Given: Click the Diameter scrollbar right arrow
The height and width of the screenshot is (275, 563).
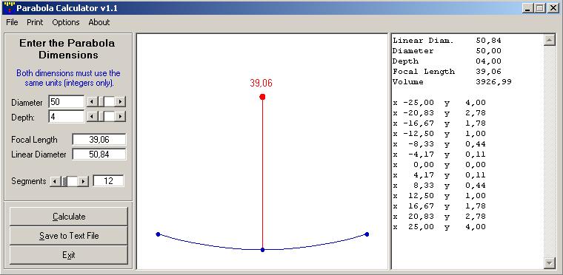Looking at the screenshot, I should [x=120, y=102].
